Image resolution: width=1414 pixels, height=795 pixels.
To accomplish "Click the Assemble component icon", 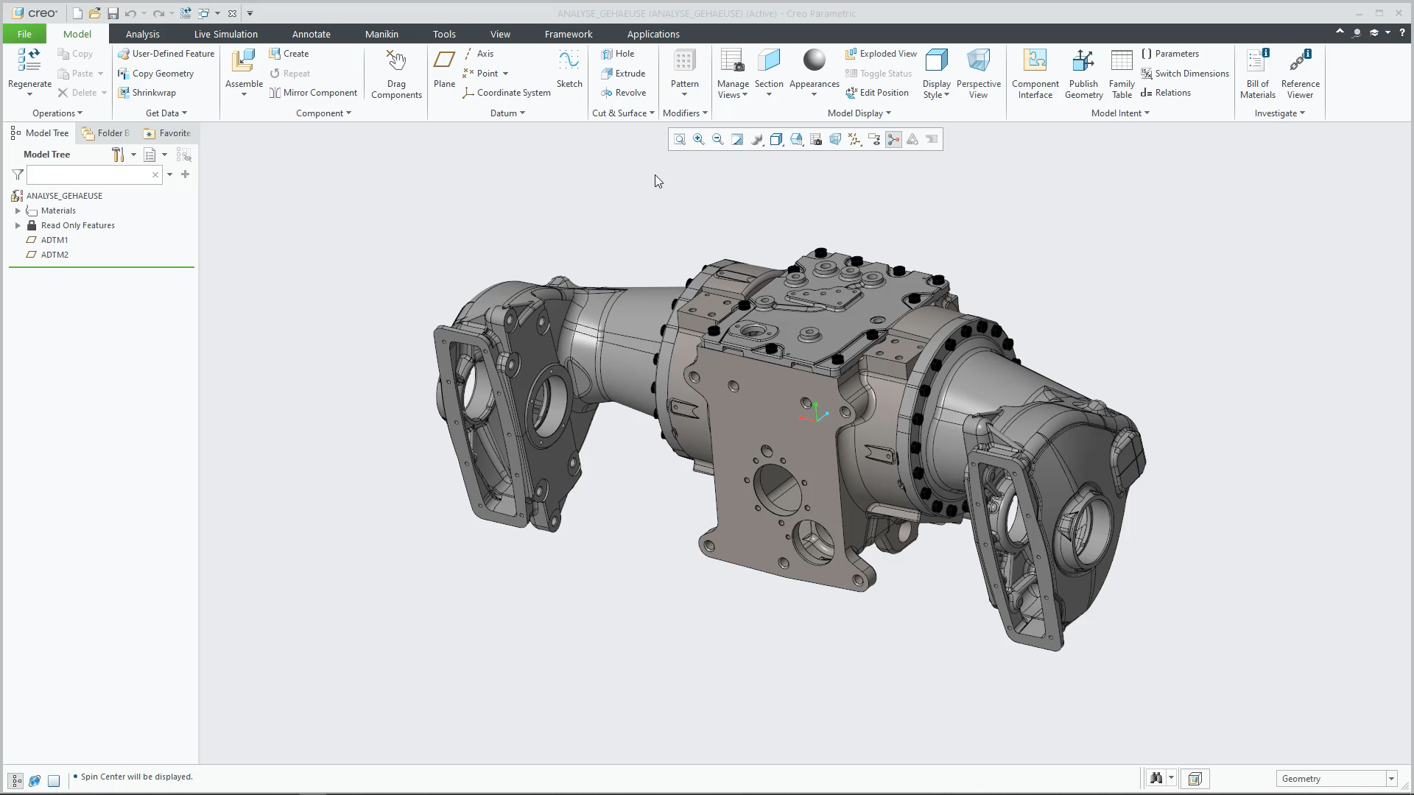I will click(244, 61).
